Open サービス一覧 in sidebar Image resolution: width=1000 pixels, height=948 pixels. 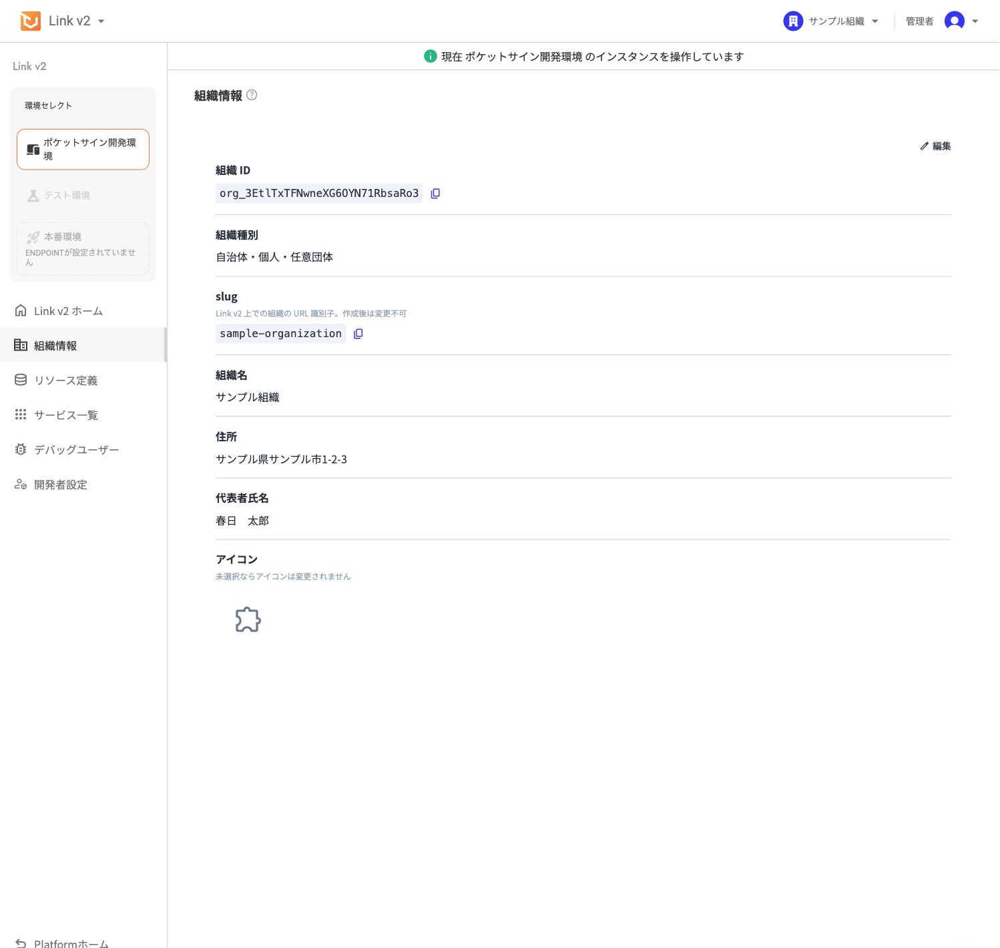83,415
